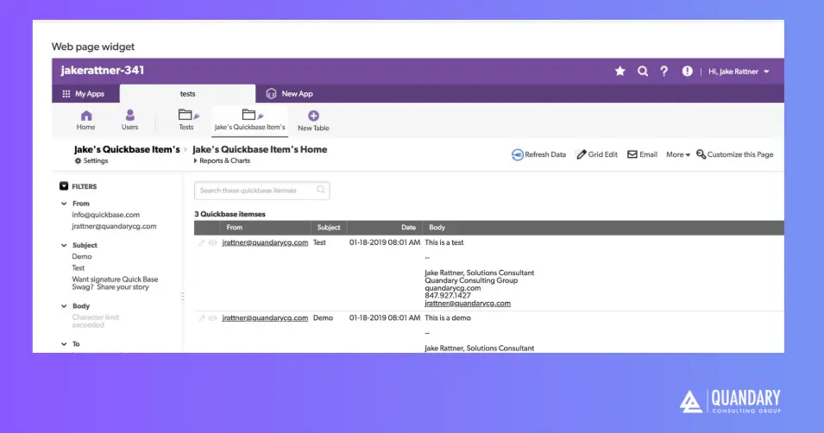Viewport: 824px width, 433px height.
Task: Open the help question mark icon
Action: click(664, 71)
